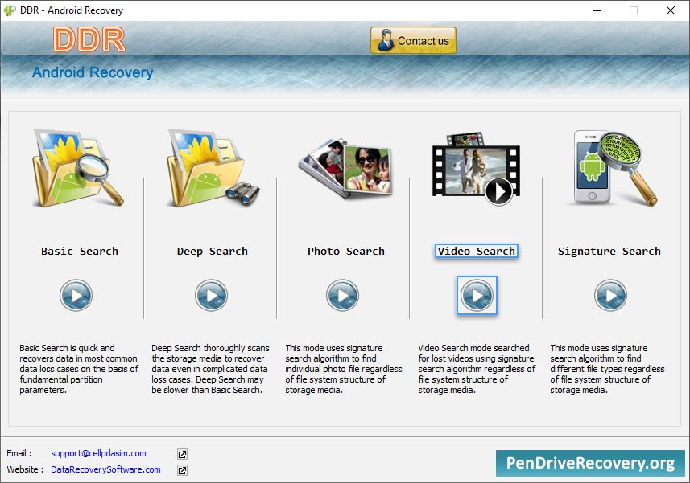Click the Photo Search description starting 'This mode'

pos(343,369)
